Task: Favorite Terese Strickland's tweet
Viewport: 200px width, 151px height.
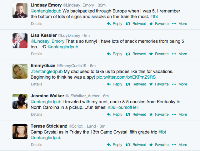Action: (159, 145)
